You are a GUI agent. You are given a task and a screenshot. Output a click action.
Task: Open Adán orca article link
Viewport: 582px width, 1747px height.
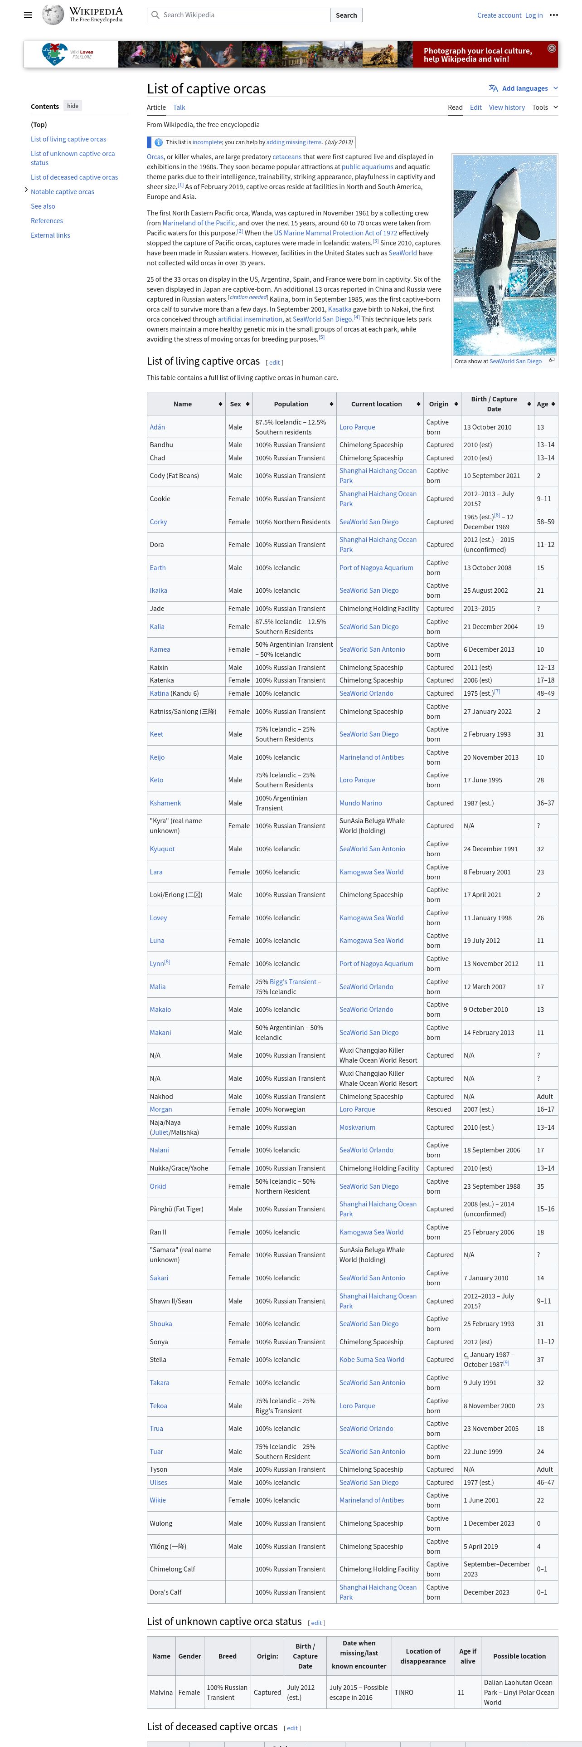(157, 427)
